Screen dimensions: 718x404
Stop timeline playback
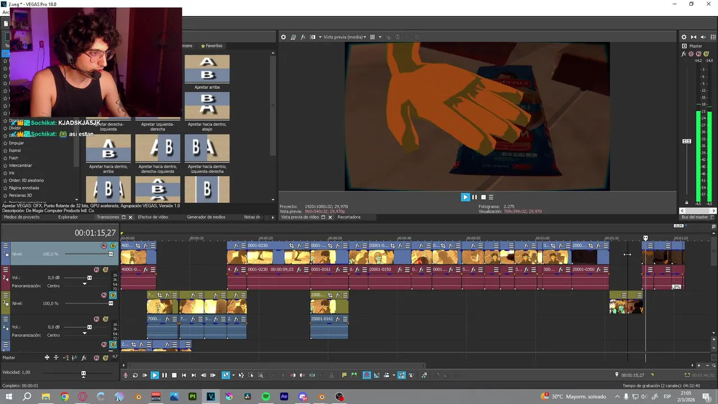click(174, 375)
